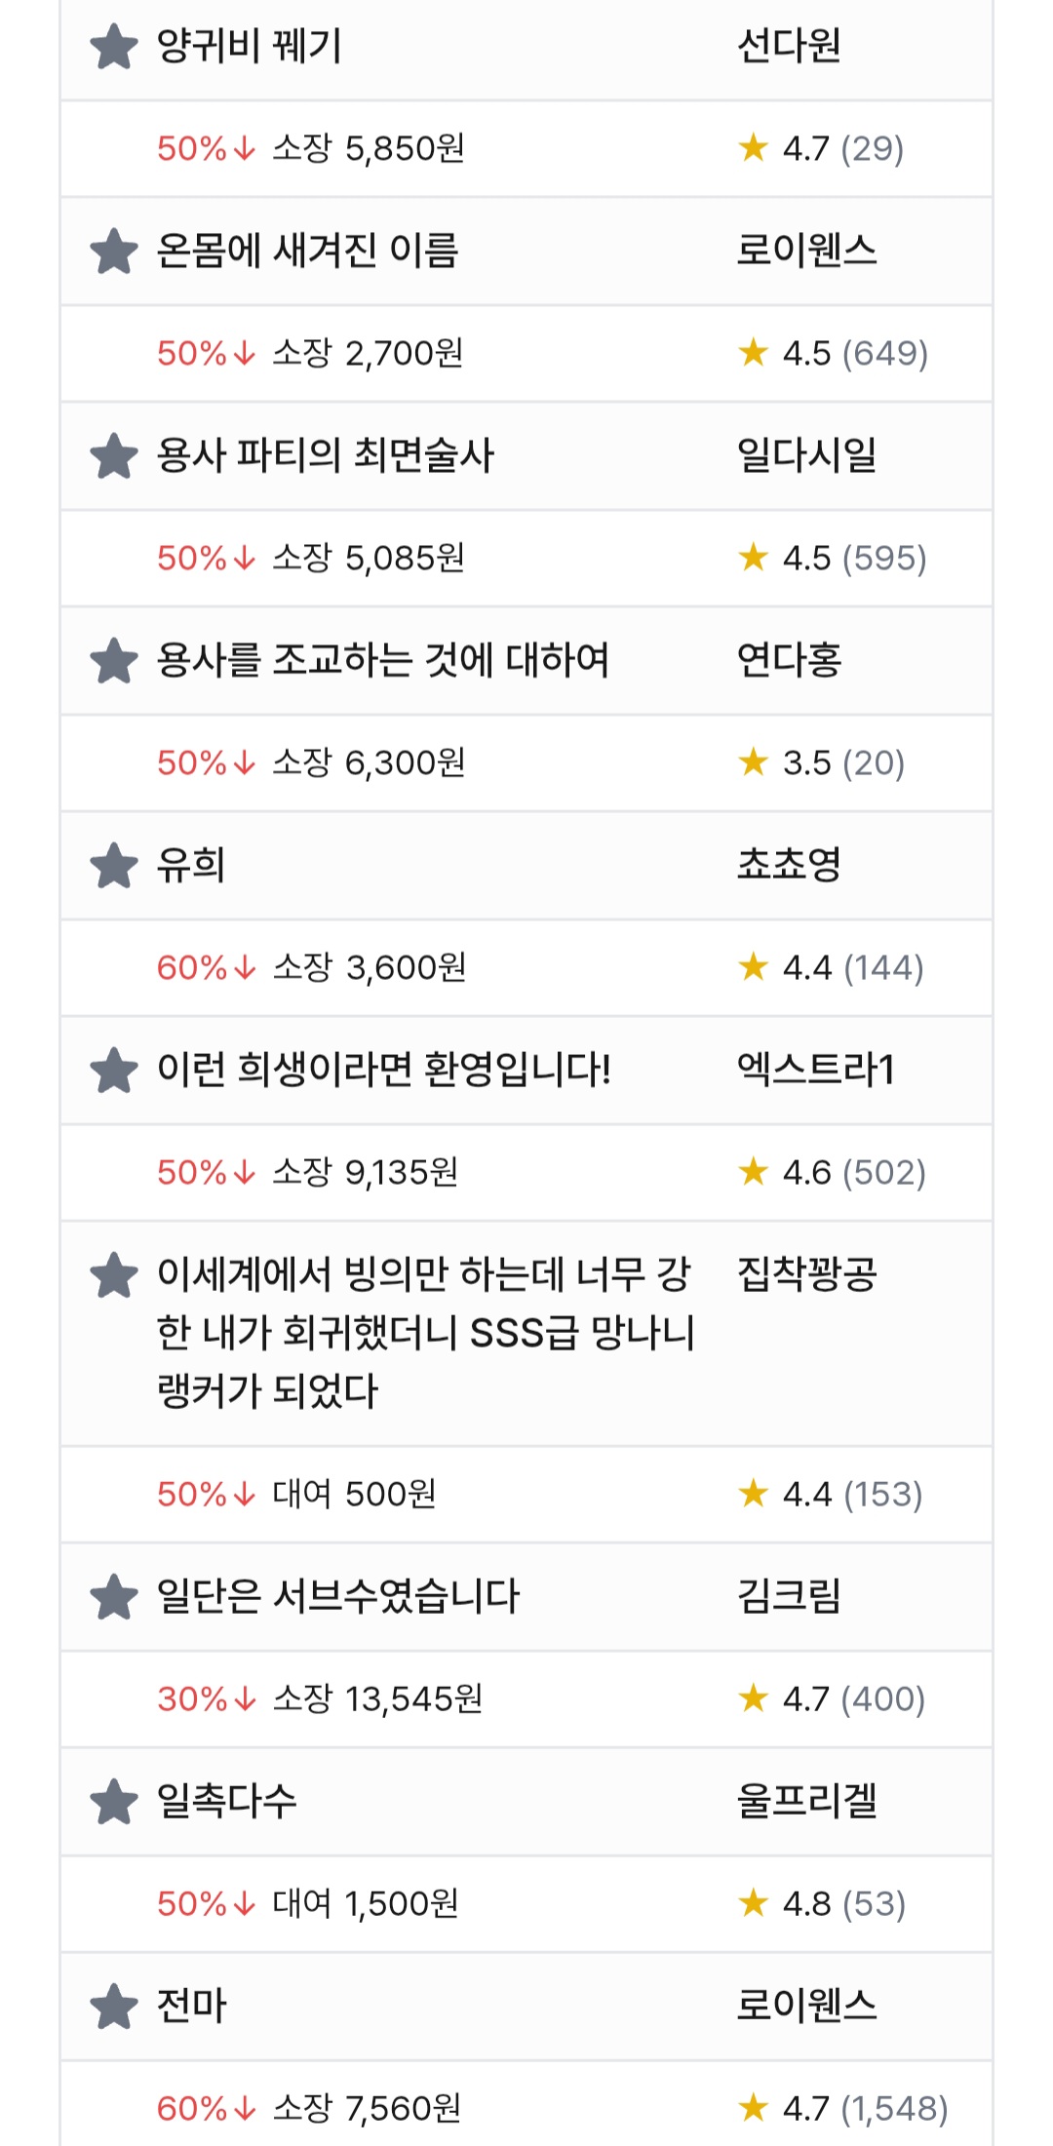Click the star icon next to 전마
This screenshot has width=1053, height=2146.
(114, 2007)
